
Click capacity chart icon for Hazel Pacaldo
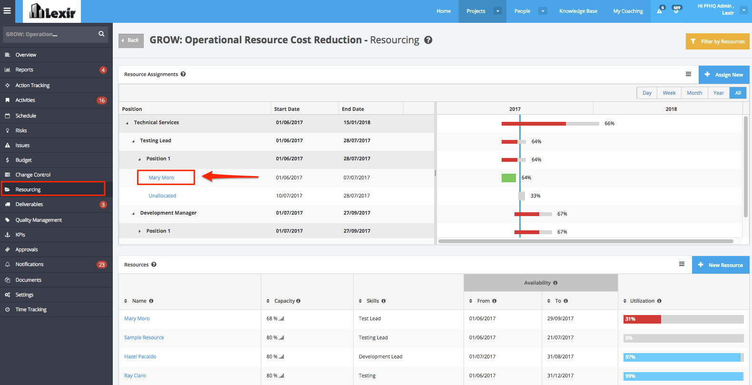[x=281, y=357]
